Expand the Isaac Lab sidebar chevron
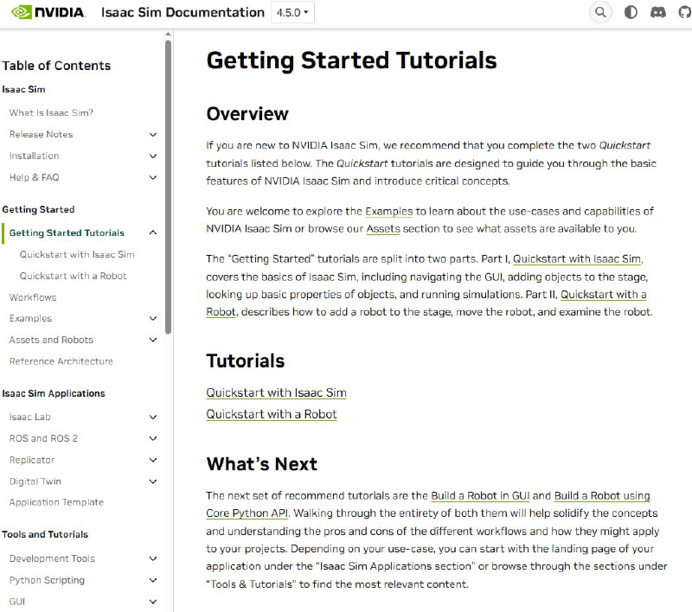Image resolution: width=692 pixels, height=612 pixels. click(153, 418)
